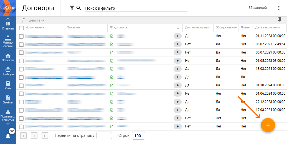287x144 pixels.
Task: Click page number 1 button
Action: point(34,136)
